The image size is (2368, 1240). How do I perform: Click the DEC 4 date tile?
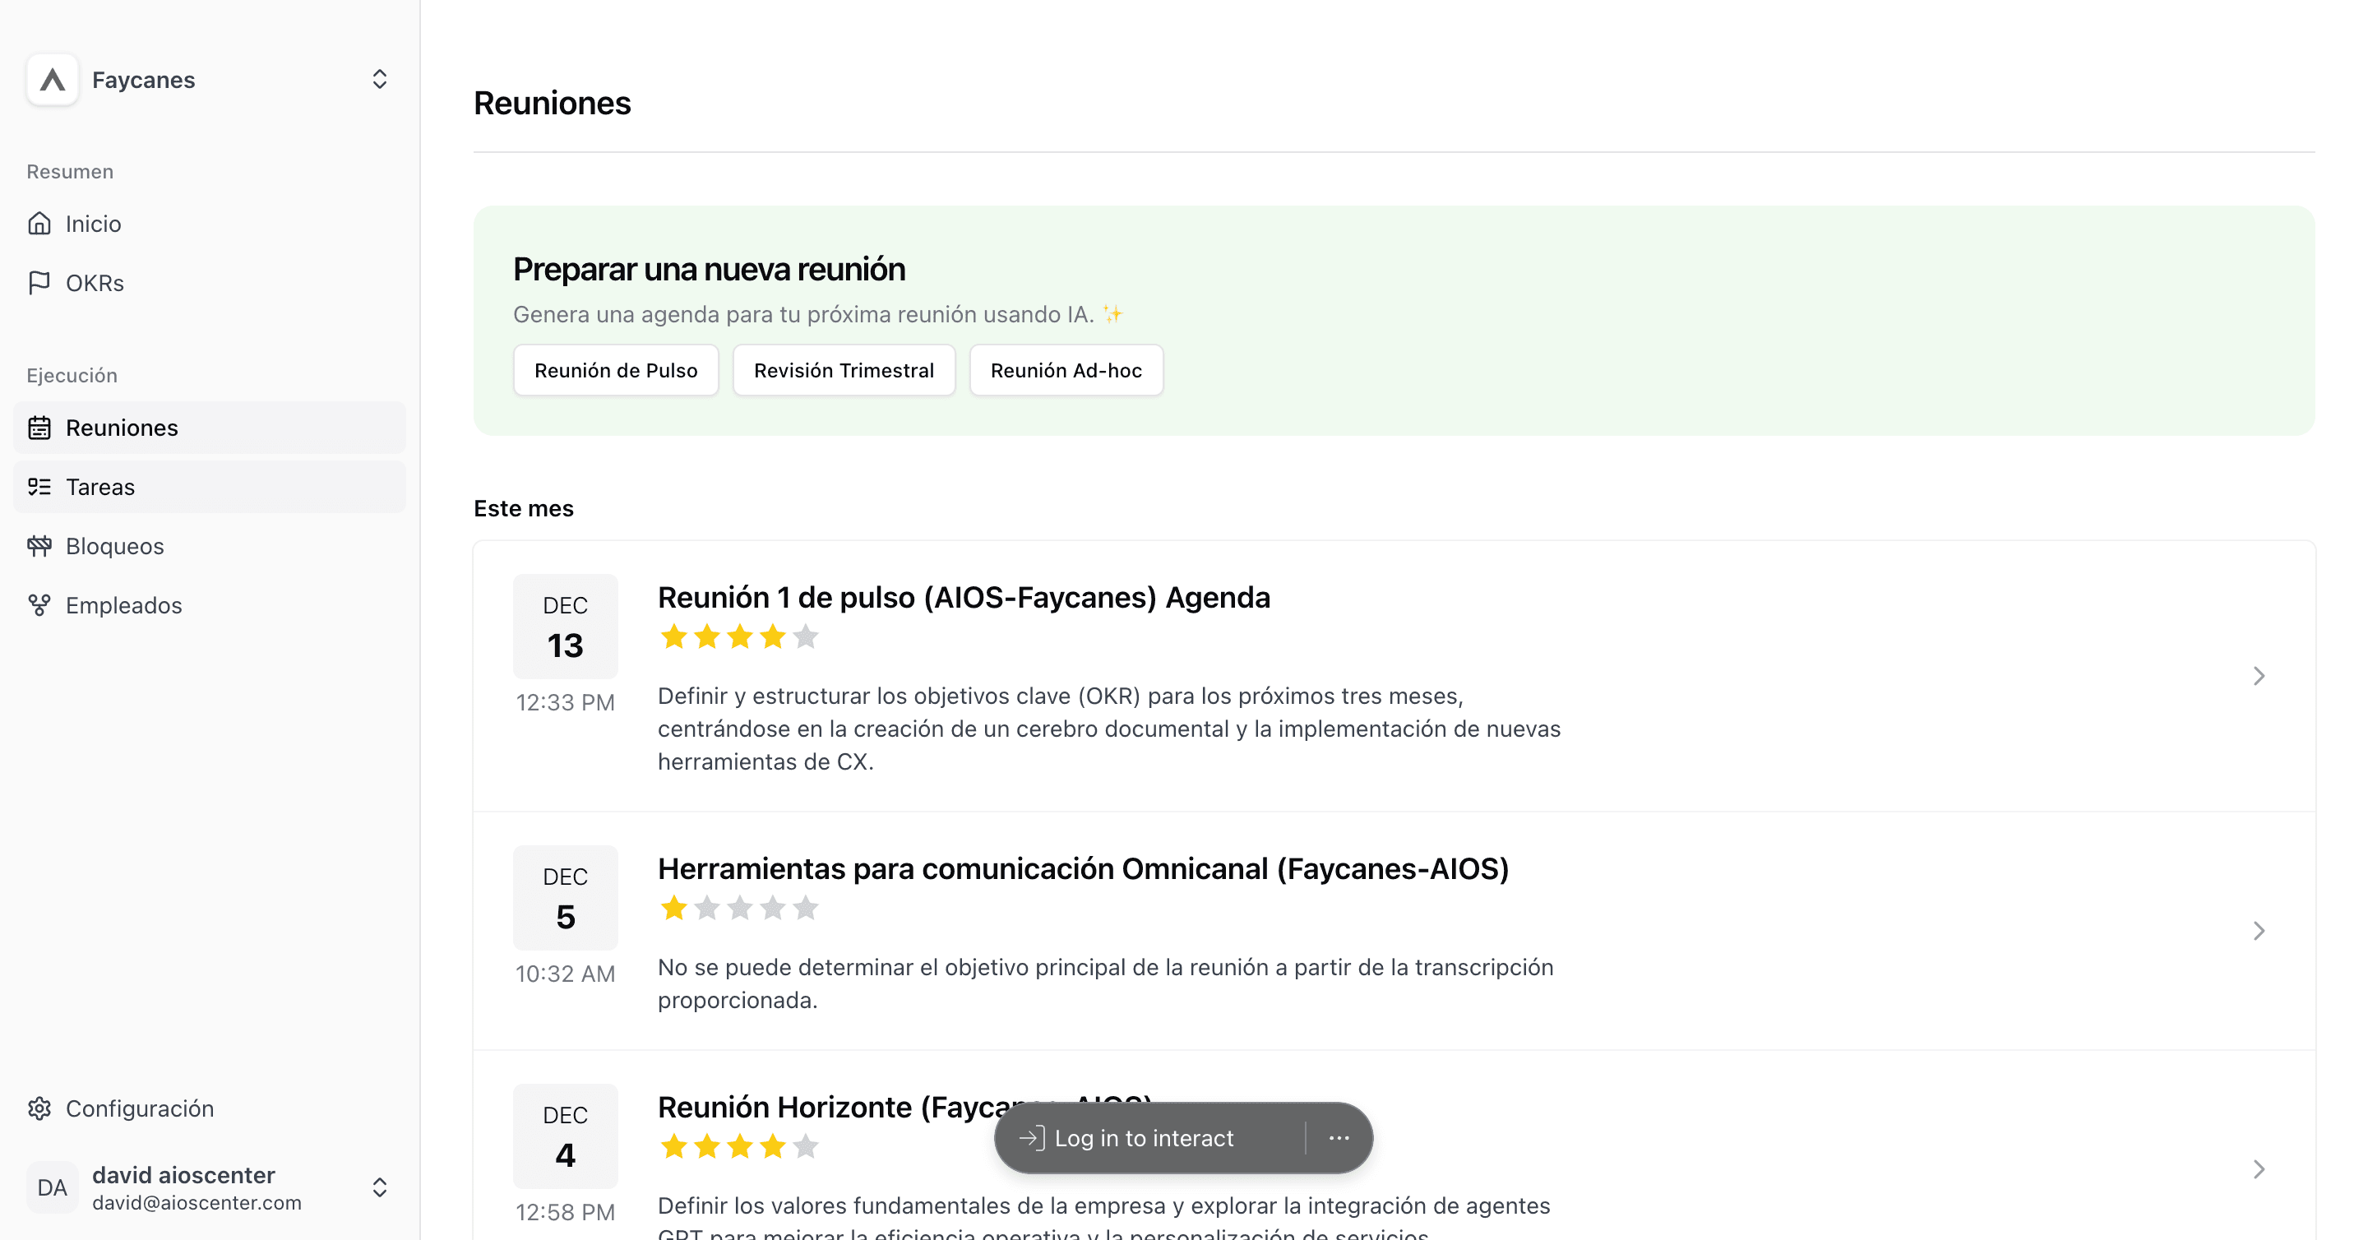(x=566, y=1136)
